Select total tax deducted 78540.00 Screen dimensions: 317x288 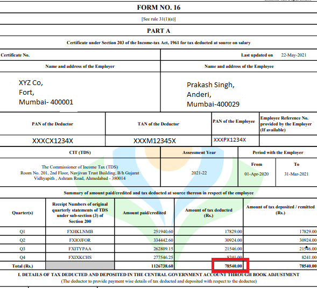[233, 266]
